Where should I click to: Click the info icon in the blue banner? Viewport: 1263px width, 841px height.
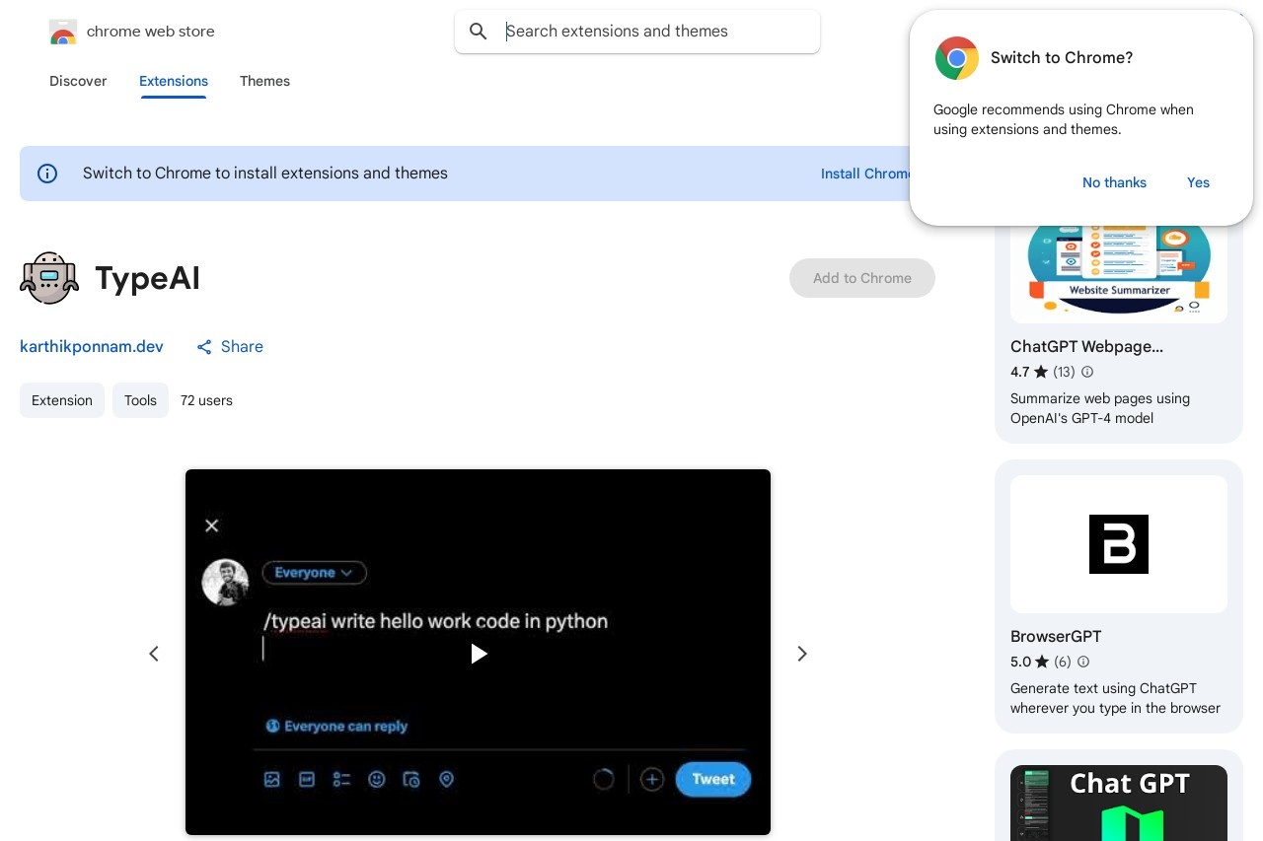(x=47, y=174)
